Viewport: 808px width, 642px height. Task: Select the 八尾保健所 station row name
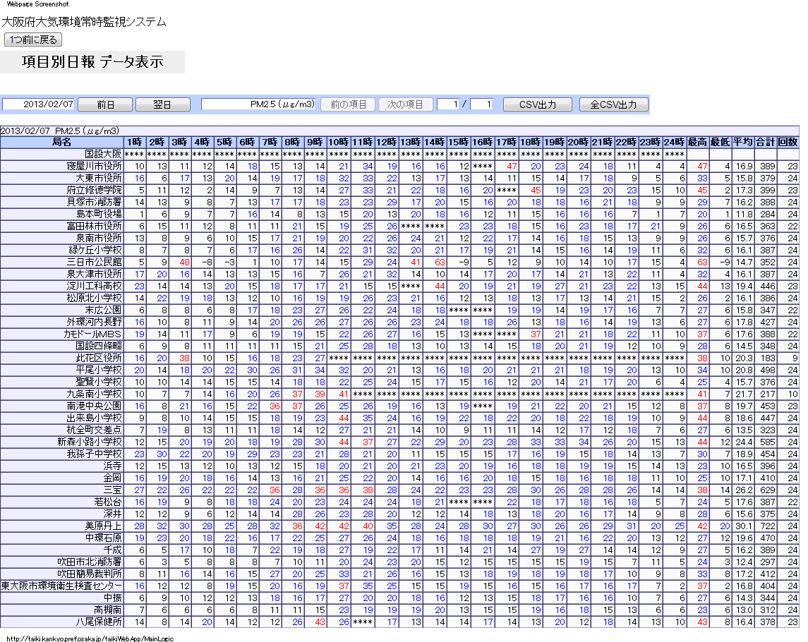pos(99,622)
